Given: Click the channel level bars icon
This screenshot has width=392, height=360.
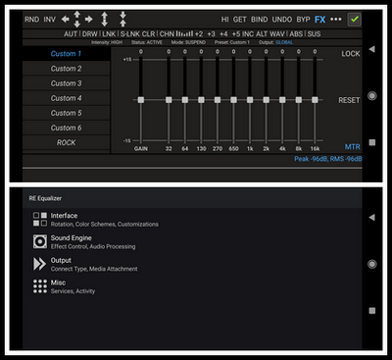Looking at the screenshot, I should 184,33.
